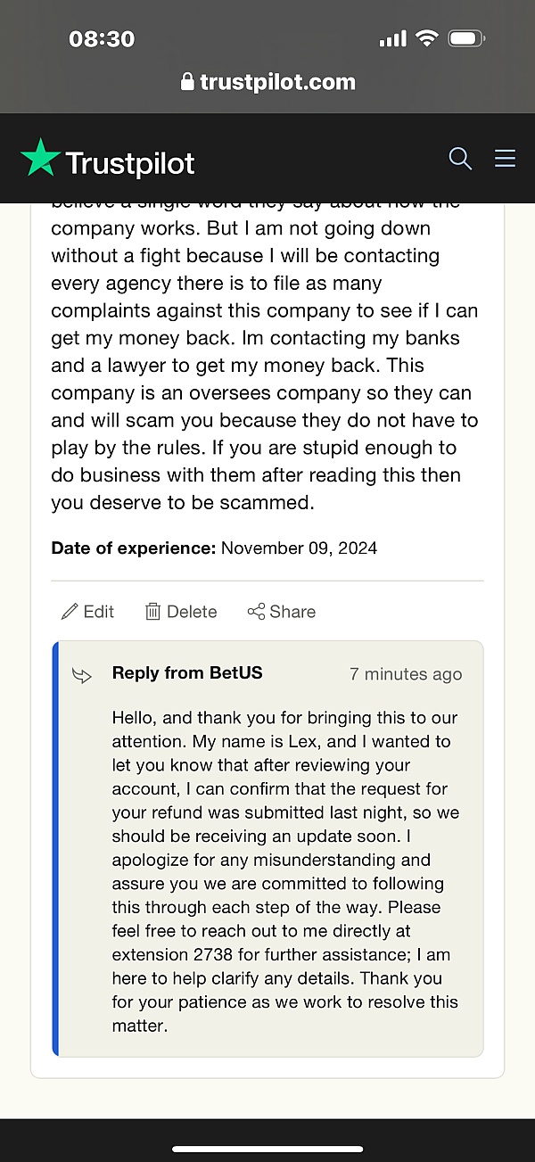Click the Edit review button label

pos(99,612)
